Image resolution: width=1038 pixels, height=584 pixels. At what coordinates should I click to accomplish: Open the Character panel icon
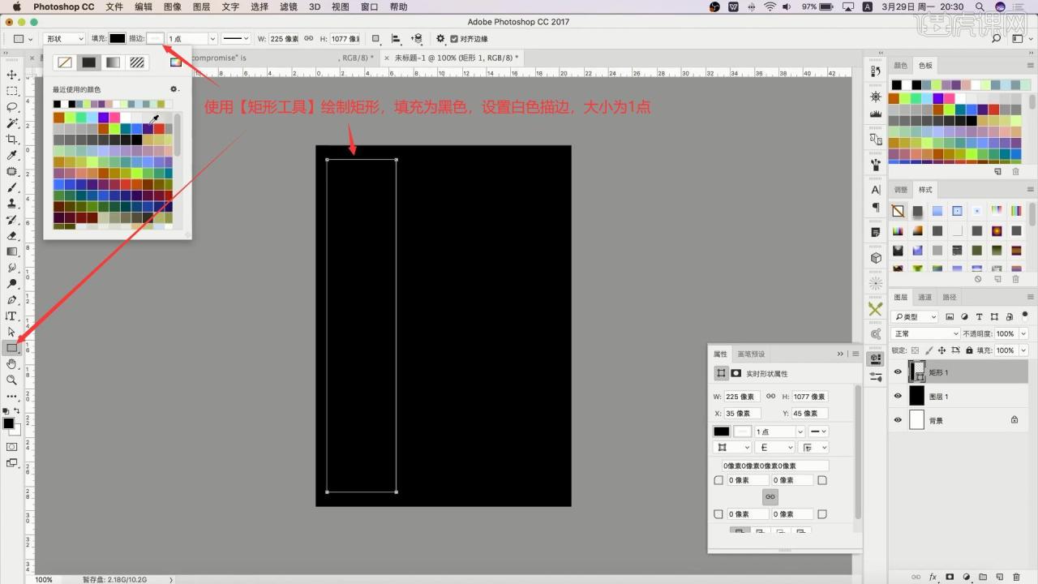876,190
